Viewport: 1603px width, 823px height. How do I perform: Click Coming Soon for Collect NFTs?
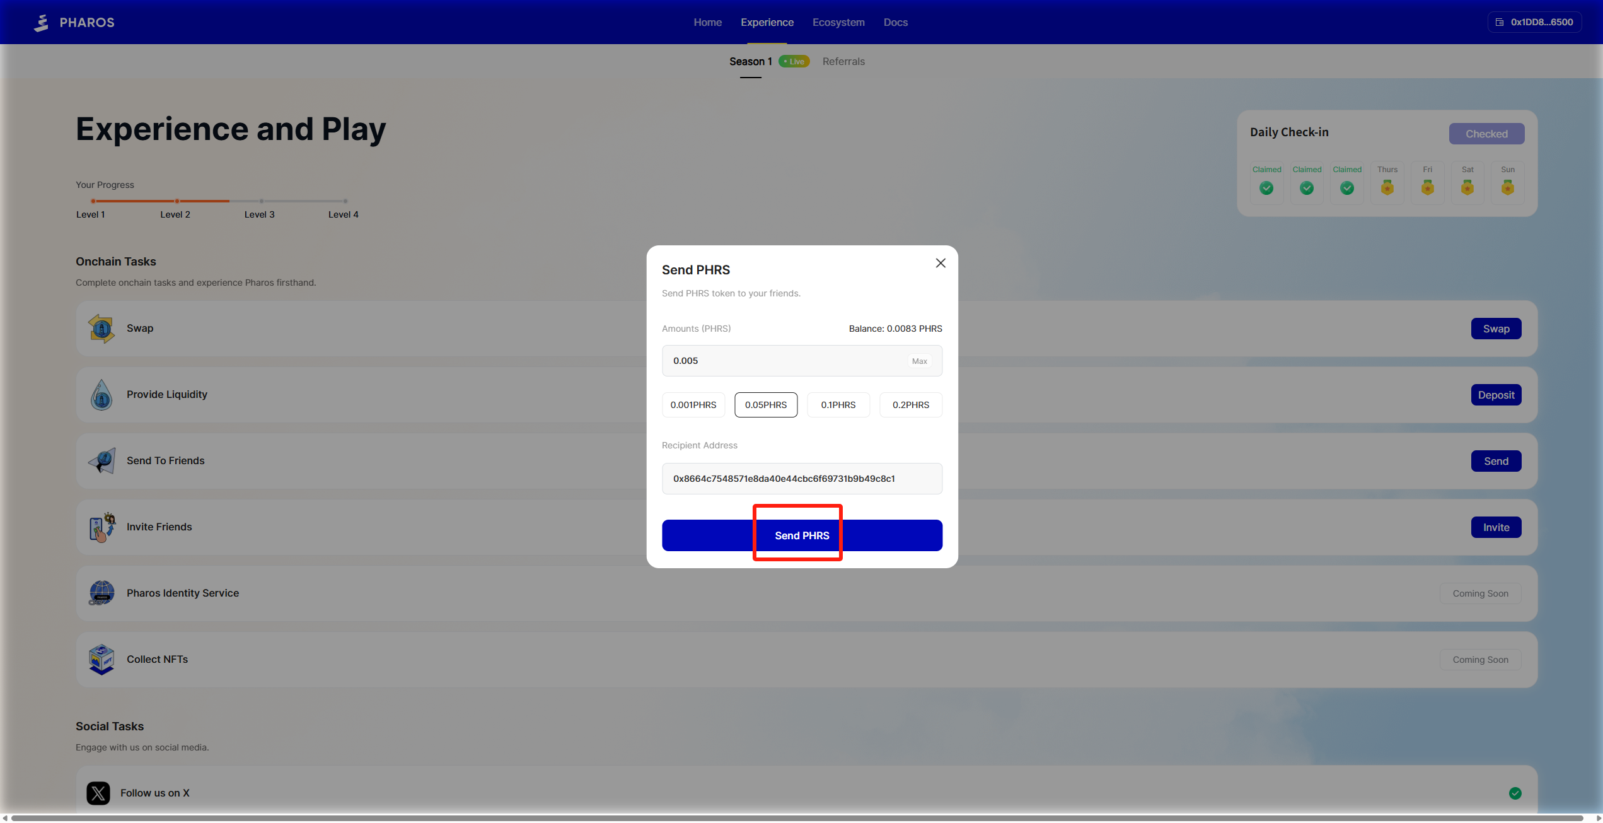point(1480,660)
